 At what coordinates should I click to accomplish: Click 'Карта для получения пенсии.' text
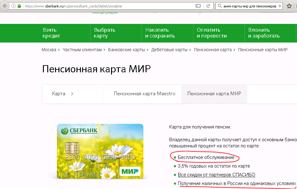point(200,127)
